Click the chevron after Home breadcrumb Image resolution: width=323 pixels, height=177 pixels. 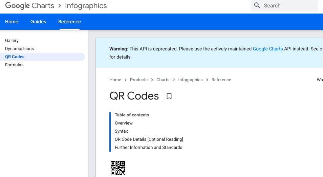(126, 80)
